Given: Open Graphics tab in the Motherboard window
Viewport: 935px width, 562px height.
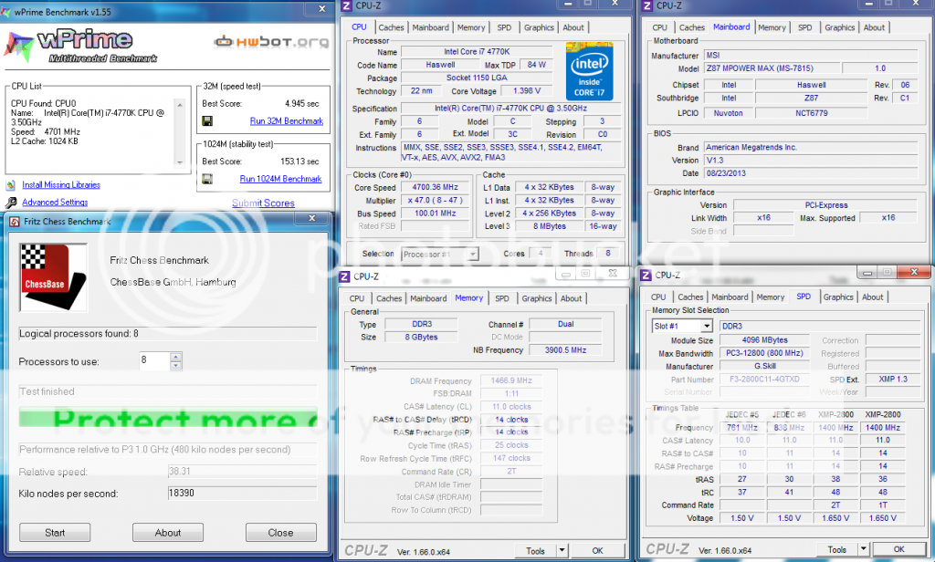Looking at the screenshot, I should [x=839, y=27].
